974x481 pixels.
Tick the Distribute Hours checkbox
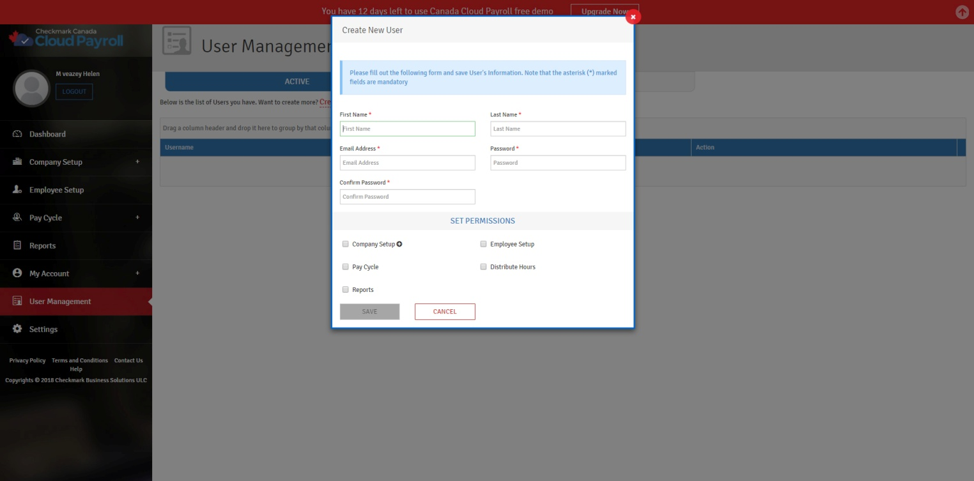(x=484, y=267)
